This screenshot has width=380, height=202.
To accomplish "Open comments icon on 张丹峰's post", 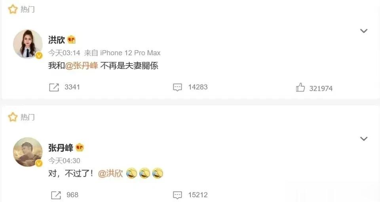I will [177, 195].
